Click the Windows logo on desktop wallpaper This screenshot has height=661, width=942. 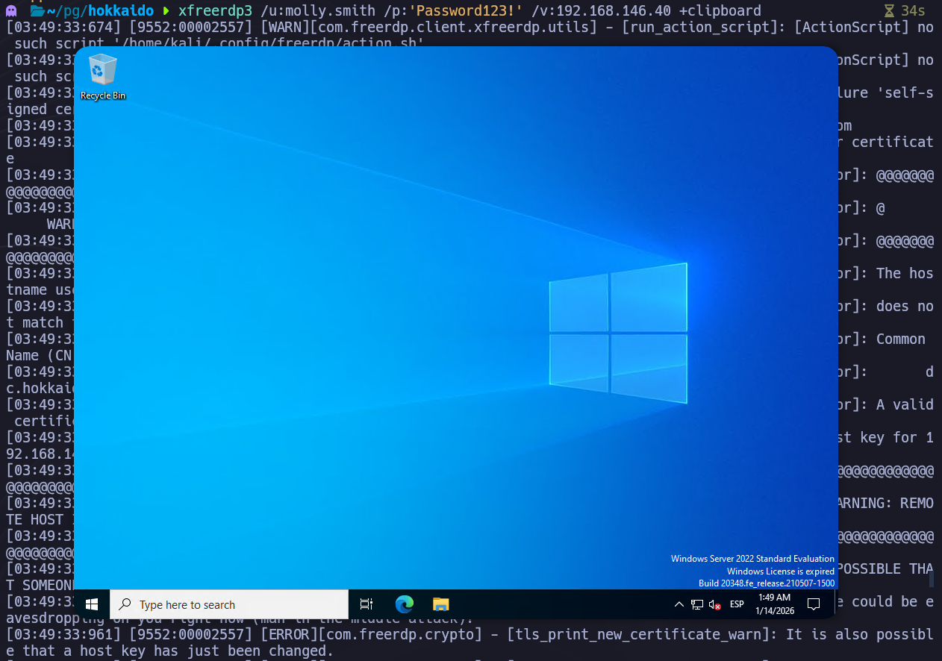click(x=617, y=333)
